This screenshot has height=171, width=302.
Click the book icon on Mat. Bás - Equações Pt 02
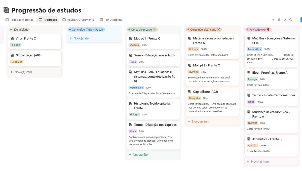point(249,38)
